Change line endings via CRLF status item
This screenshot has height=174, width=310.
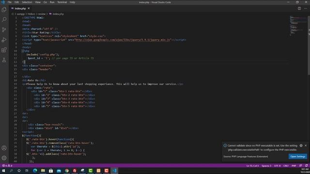(286, 166)
